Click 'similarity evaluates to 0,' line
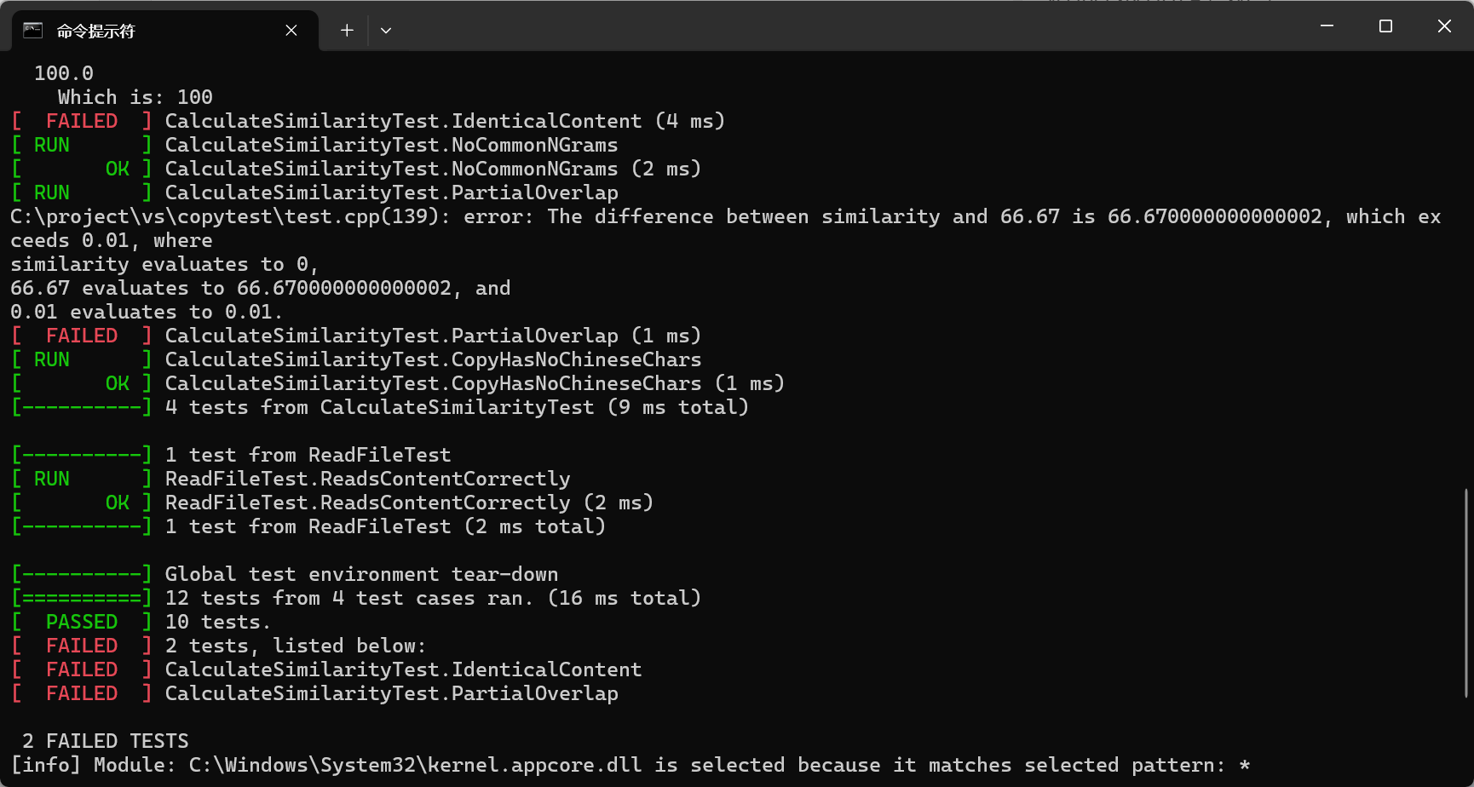This screenshot has height=787, width=1474. point(164,264)
